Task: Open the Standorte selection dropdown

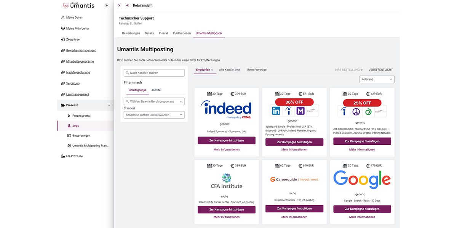Action: pyautogui.click(x=154, y=115)
